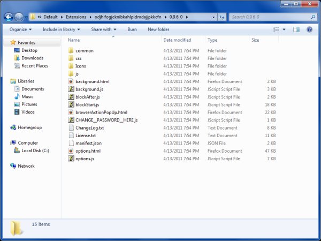Select the common folder icon
321x241 pixels.
pyautogui.click(x=71, y=51)
